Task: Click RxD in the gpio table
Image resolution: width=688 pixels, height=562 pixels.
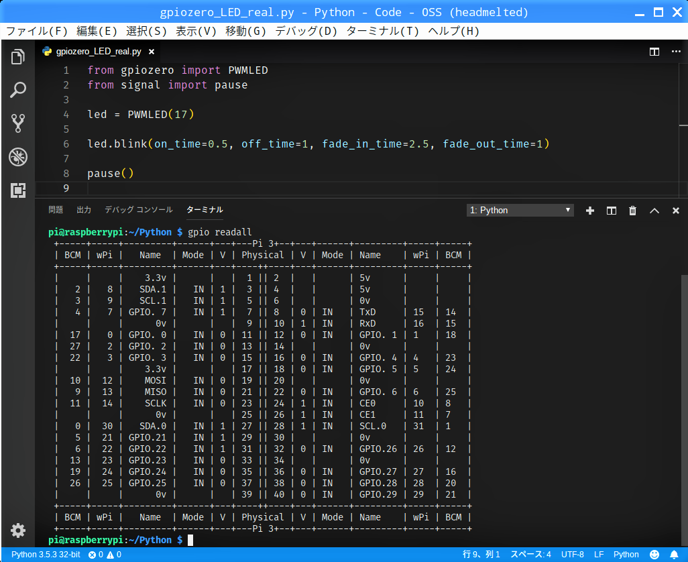Action: [367, 323]
